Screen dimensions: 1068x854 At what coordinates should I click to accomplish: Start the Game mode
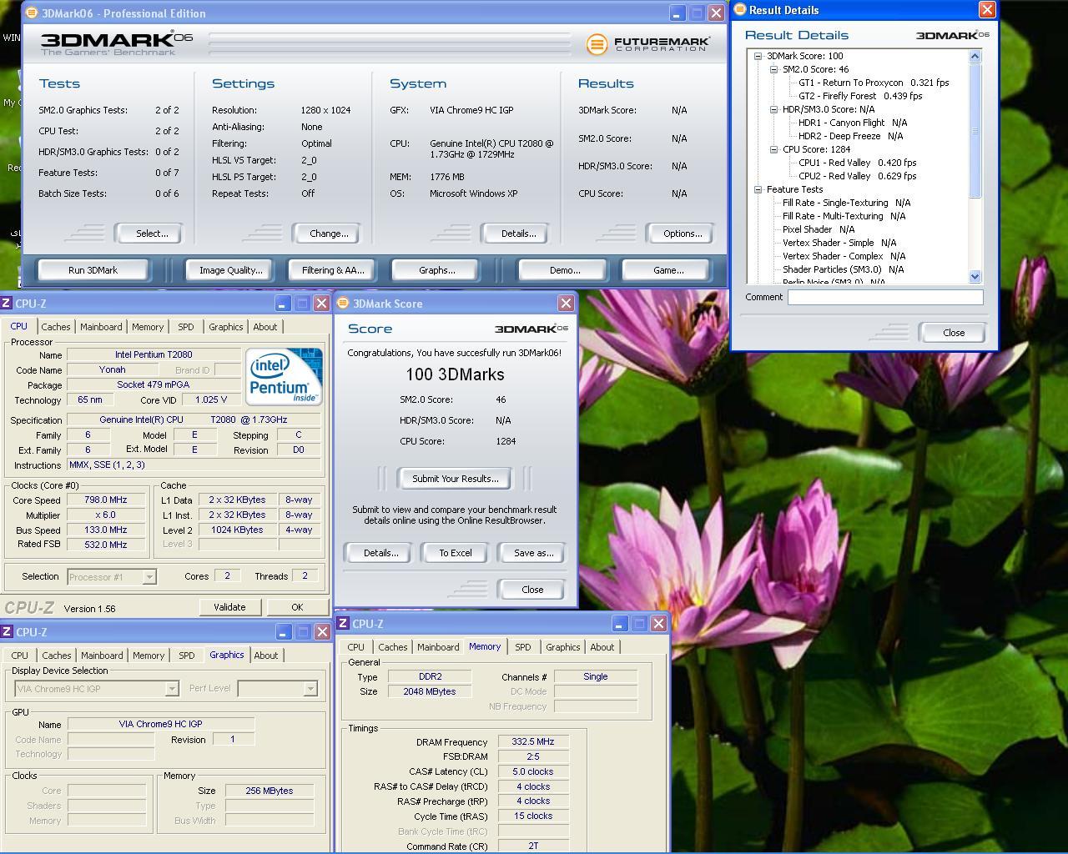[668, 270]
